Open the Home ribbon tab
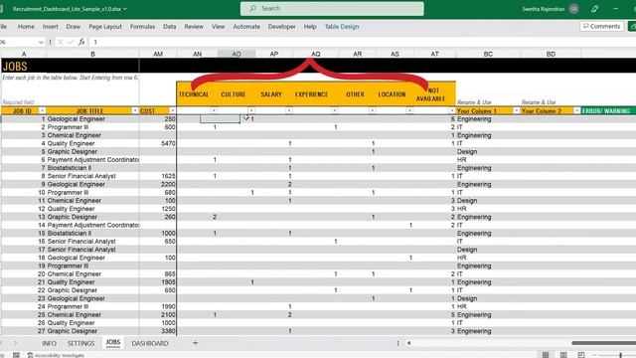 click(x=26, y=27)
